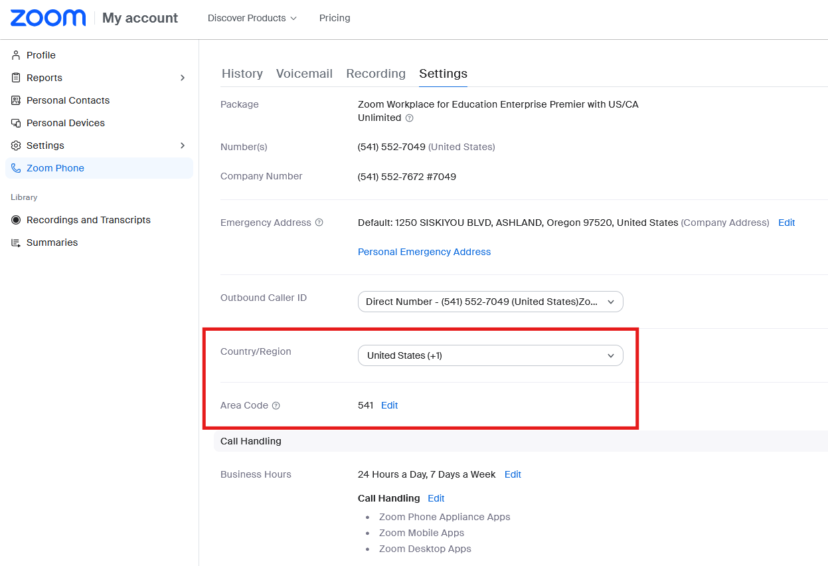The height and width of the screenshot is (566, 828).
Task: Click the Call Handling section header bar
Action: (x=521, y=441)
